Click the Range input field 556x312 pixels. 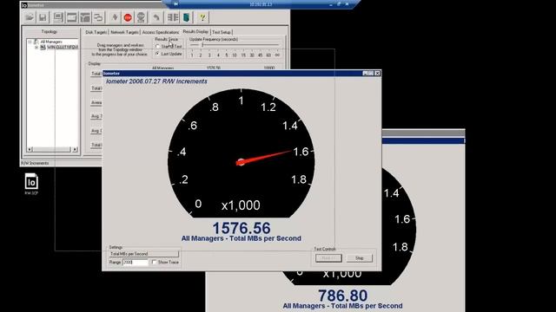(x=136, y=262)
